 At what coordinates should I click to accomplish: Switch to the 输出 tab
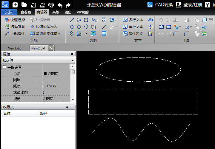coord(68,12)
